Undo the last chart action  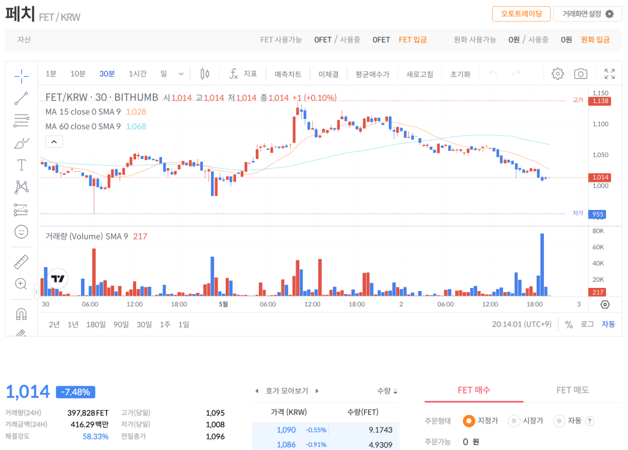[493, 74]
